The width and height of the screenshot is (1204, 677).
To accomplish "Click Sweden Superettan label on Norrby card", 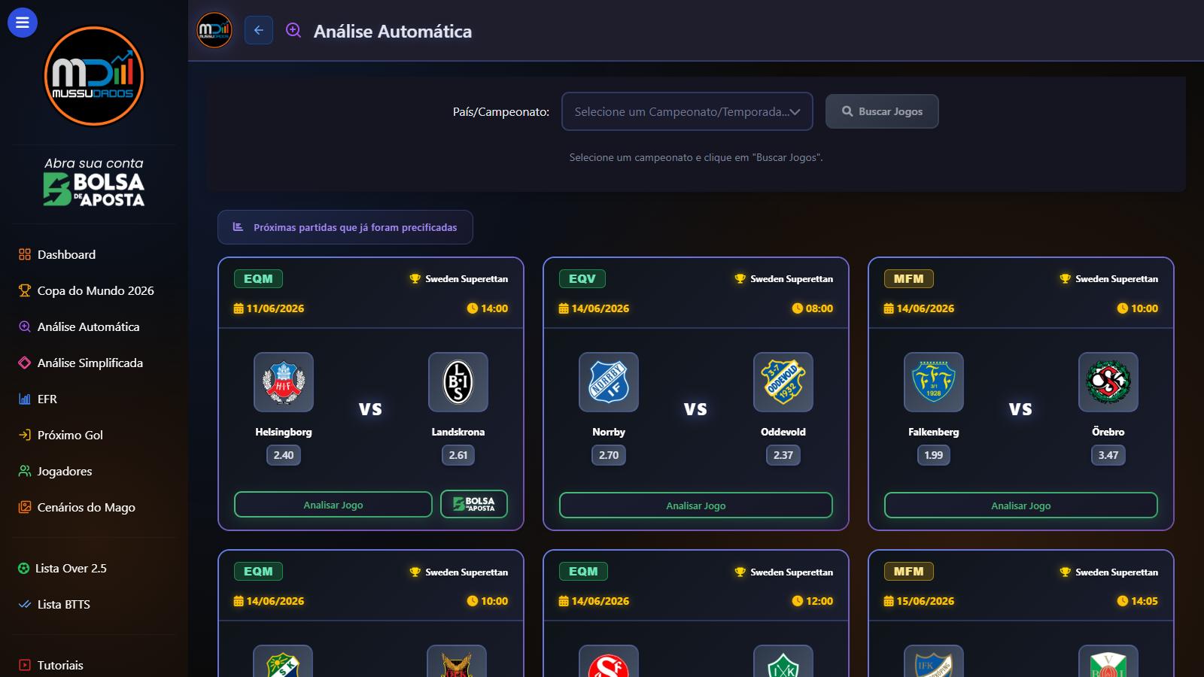I will pyautogui.click(x=792, y=279).
